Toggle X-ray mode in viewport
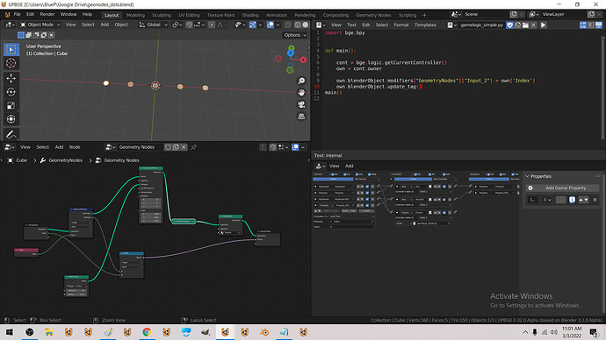The width and height of the screenshot is (606, 340). click(288, 25)
